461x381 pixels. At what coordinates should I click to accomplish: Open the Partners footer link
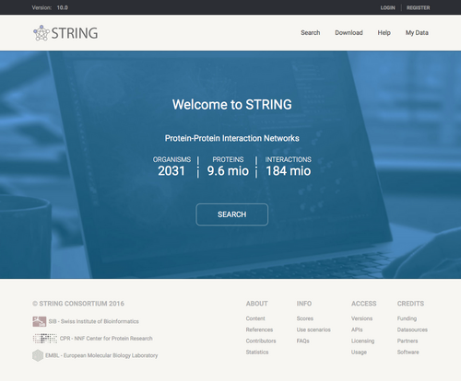pyautogui.click(x=408, y=341)
